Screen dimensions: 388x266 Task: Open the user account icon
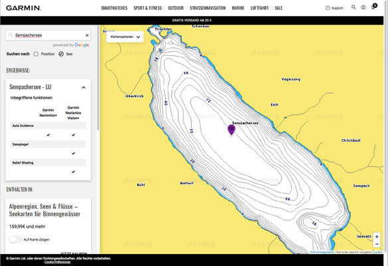pyautogui.click(x=363, y=7)
